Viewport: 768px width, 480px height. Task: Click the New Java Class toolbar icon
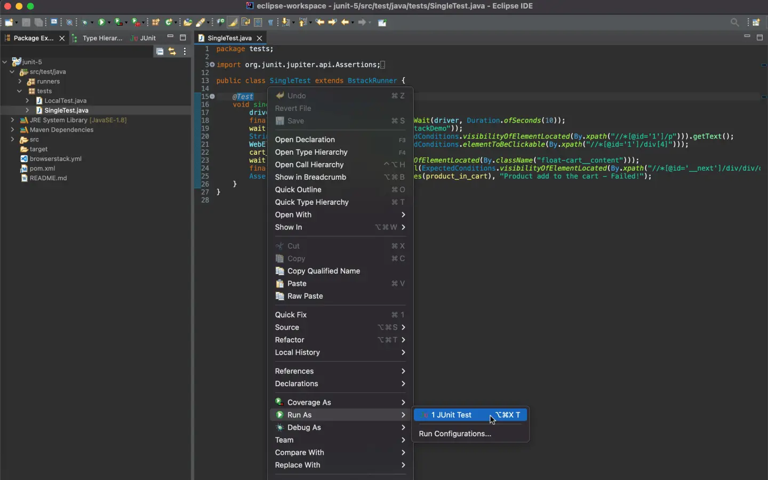(169, 22)
